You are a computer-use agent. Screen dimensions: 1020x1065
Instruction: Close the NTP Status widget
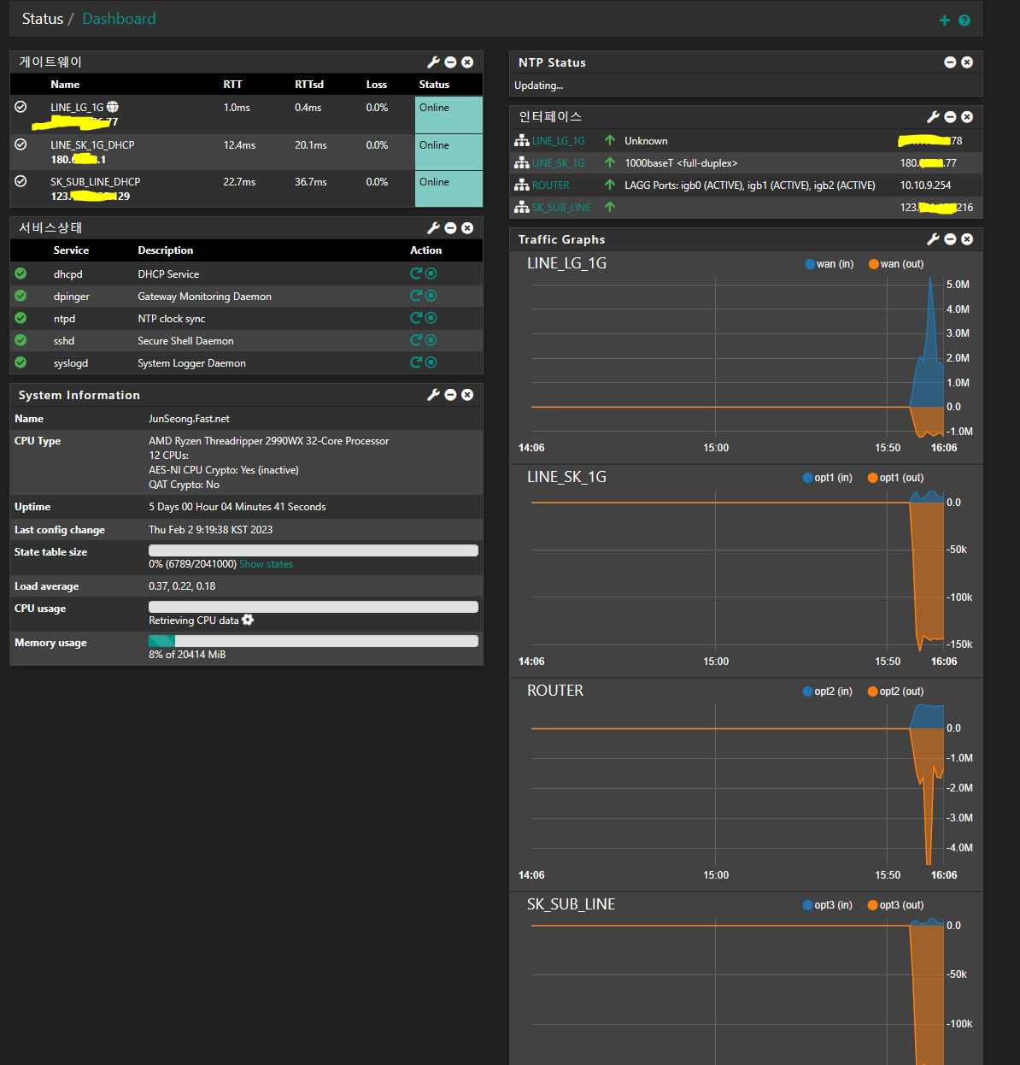coord(967,62)
